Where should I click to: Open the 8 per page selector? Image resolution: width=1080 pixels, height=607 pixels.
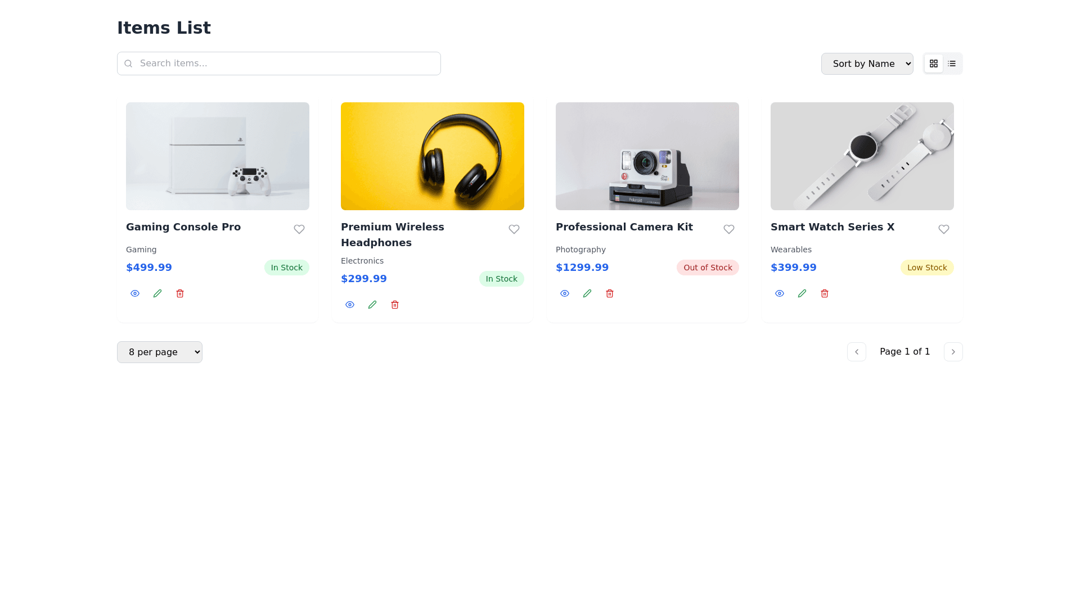pyautogui.click(x=159, y=352)
